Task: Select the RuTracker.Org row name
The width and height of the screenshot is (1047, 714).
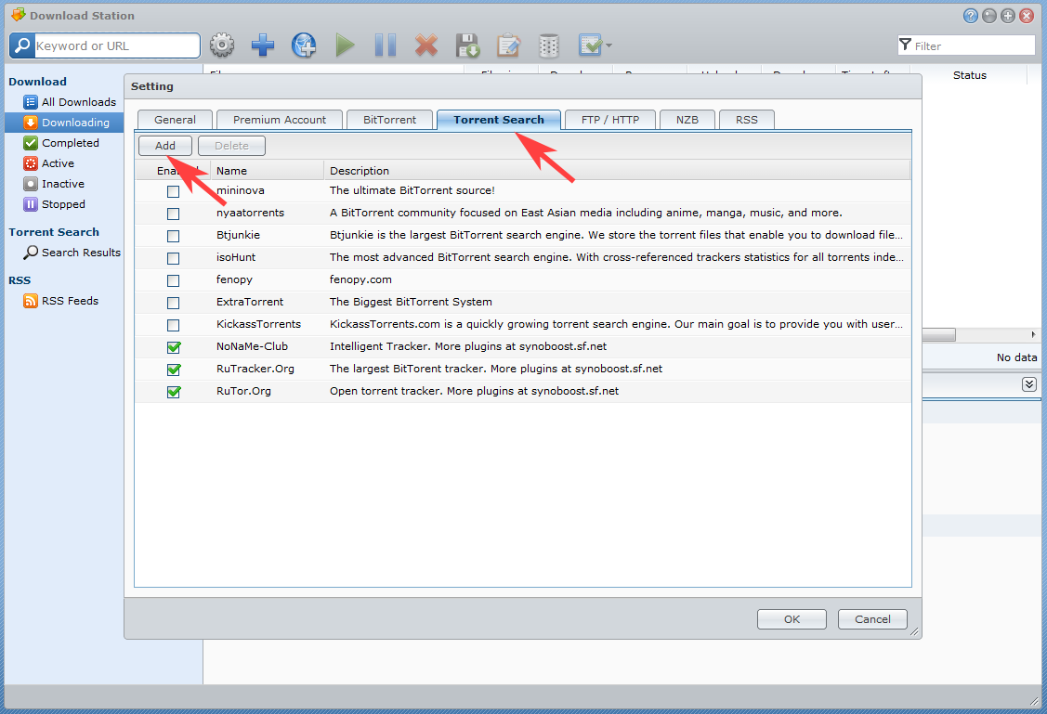Action: pyautogui.click(x=255, y=369)
